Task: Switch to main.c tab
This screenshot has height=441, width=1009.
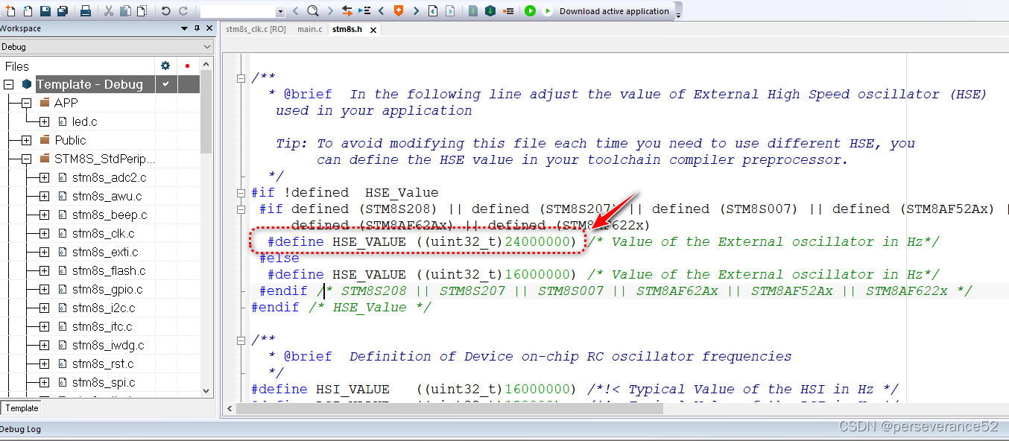Action: pos(310,29)
